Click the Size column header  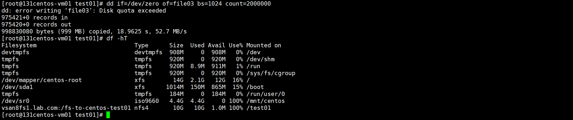[176, 45]
